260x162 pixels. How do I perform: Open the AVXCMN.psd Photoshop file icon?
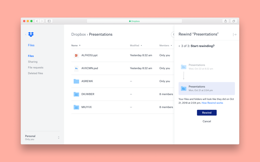click(x=76, y=68)
